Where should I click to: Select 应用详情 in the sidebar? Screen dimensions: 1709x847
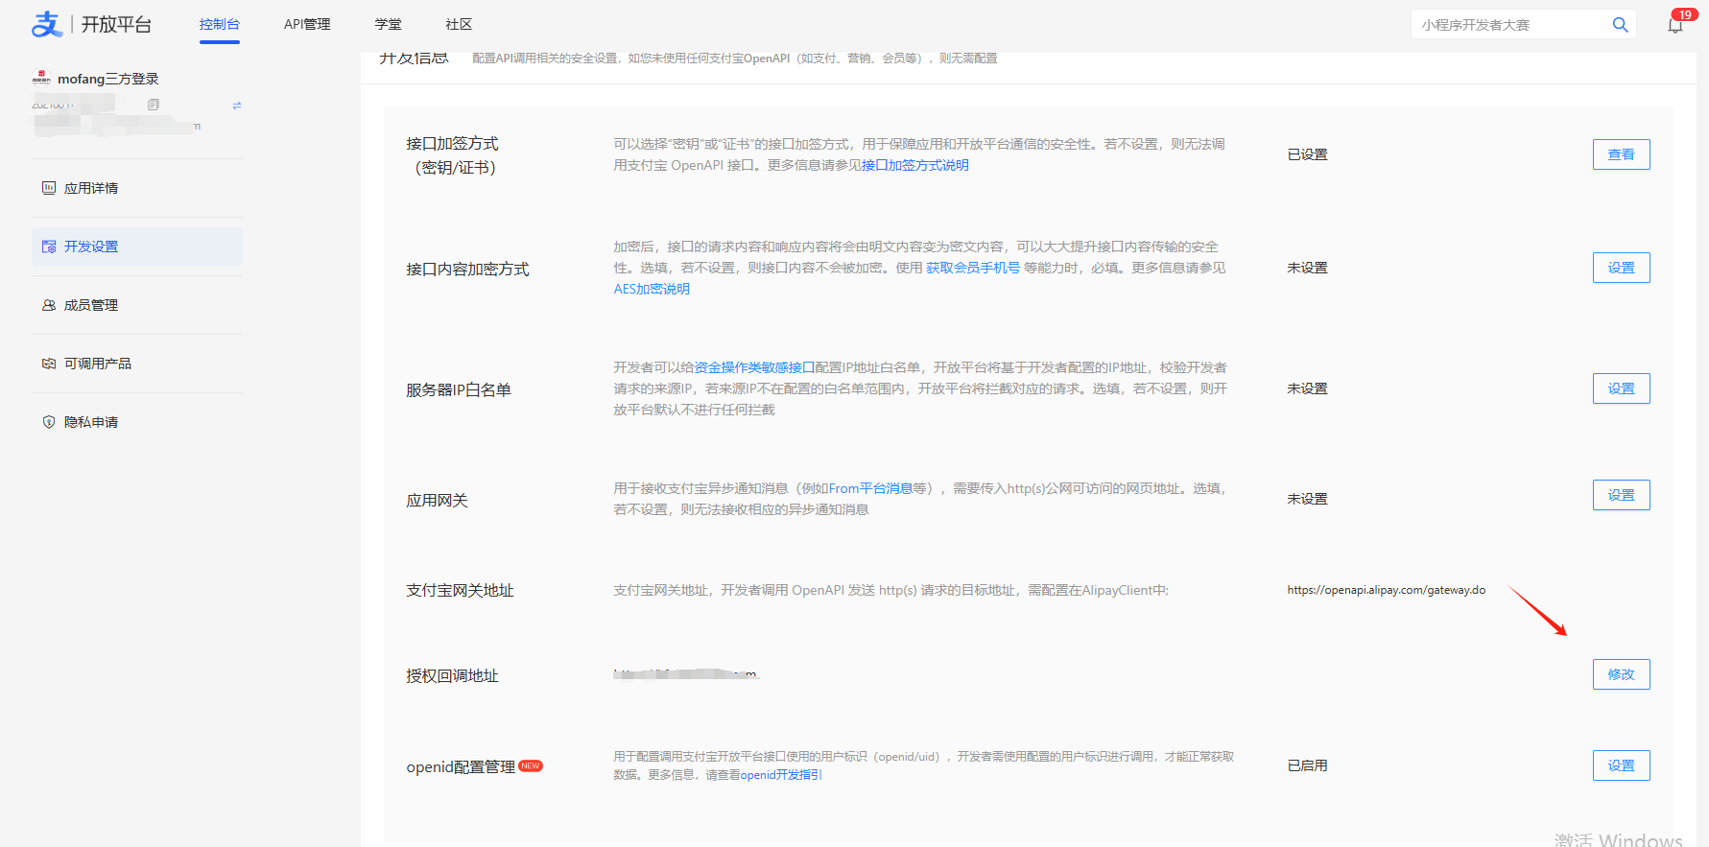tap(137, 188)
